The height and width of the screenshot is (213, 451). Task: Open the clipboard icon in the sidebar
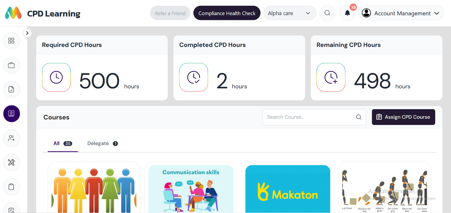pyautogui.click(x=11, y=186)
